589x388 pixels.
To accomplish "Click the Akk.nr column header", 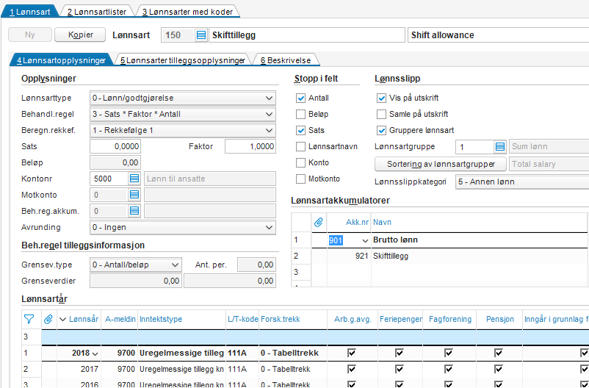I will (x=349, y=222).
